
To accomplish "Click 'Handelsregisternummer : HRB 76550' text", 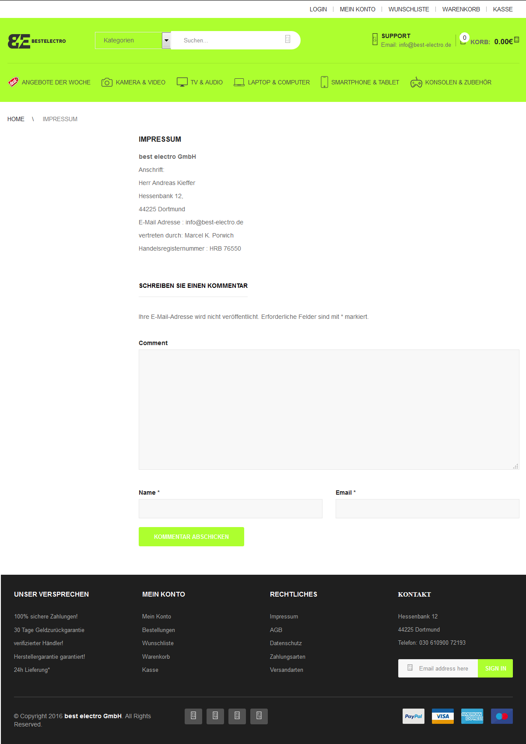I will [190, 248].
